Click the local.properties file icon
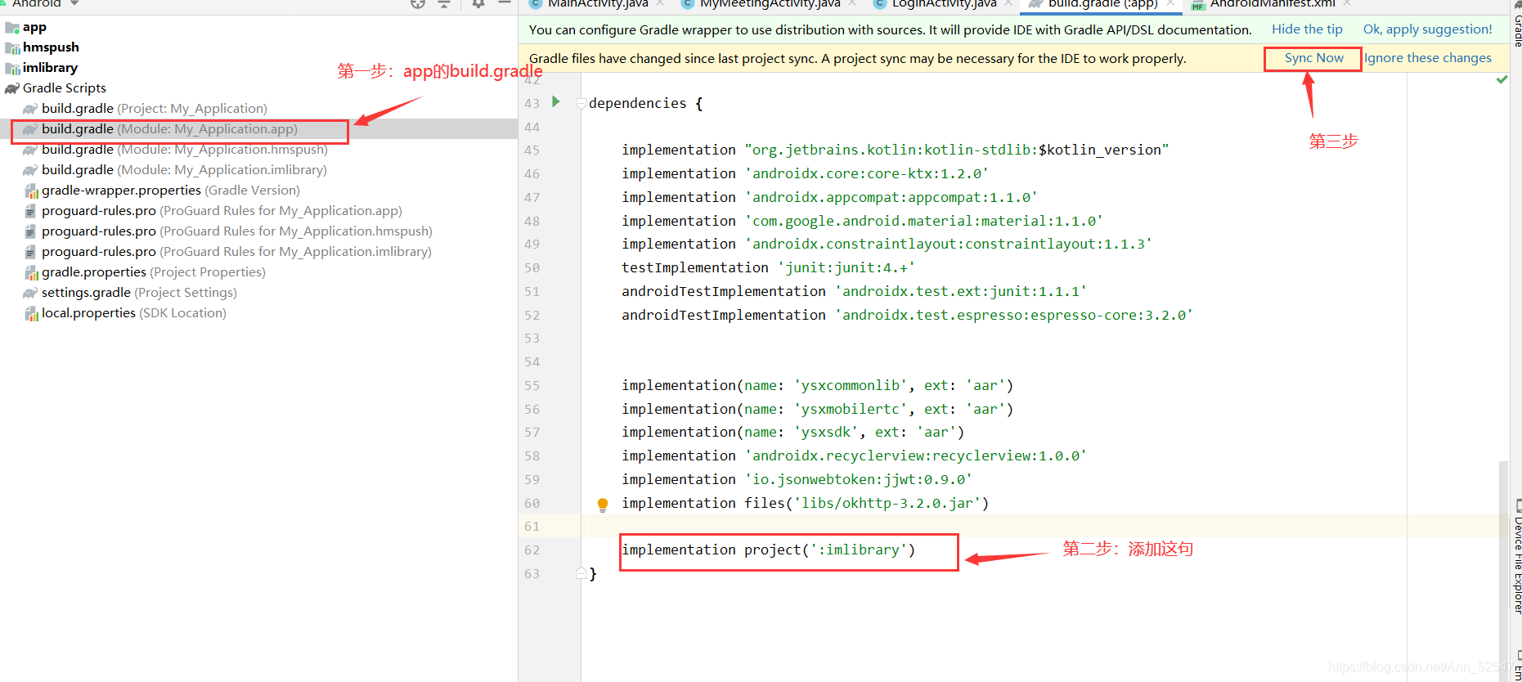 pos(31,313)
